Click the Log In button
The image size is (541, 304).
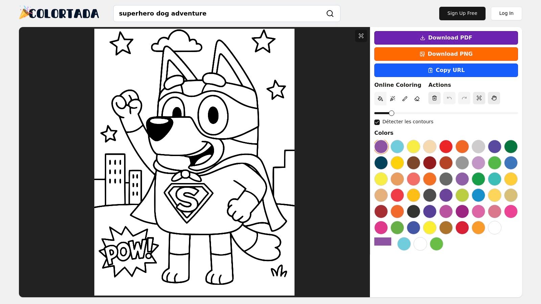[x=506, y=13]
